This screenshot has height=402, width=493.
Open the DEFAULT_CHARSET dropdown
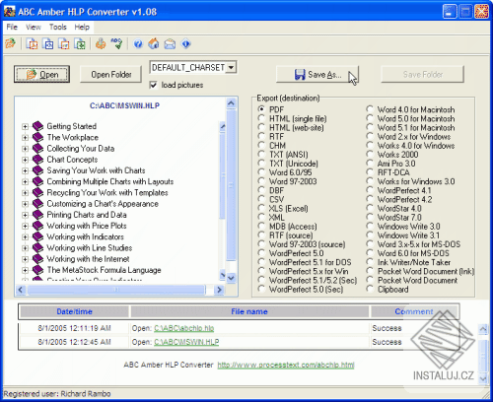231,67
